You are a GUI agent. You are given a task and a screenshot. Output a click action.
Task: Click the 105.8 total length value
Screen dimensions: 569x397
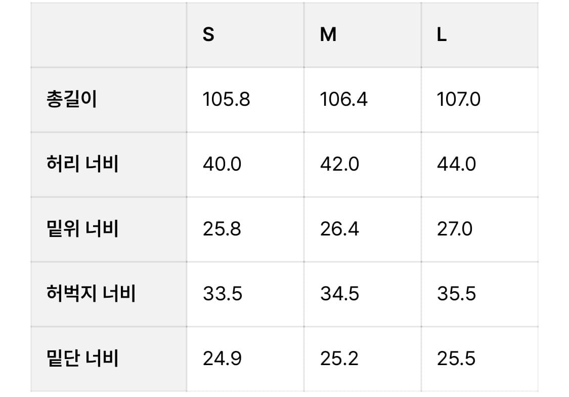click(x=226, y=99)
